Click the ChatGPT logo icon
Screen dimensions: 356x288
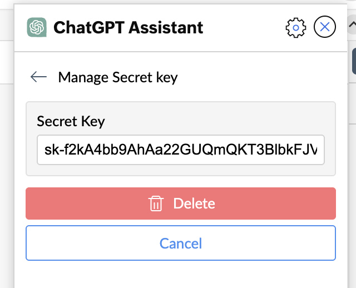(37, 27)
